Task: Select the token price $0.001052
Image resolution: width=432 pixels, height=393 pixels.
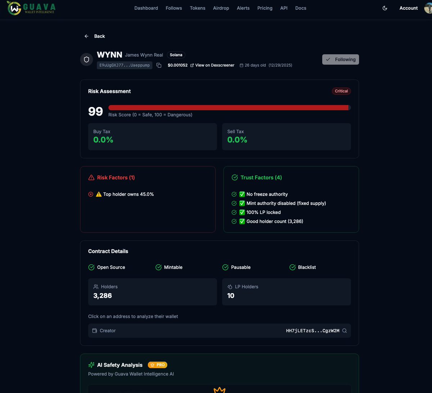Action: [177, 65]
